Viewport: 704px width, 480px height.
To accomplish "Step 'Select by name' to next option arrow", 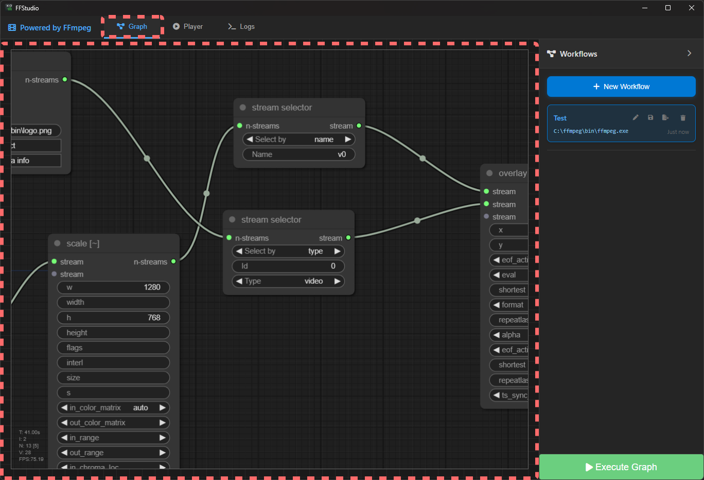I will coord(348,139).
